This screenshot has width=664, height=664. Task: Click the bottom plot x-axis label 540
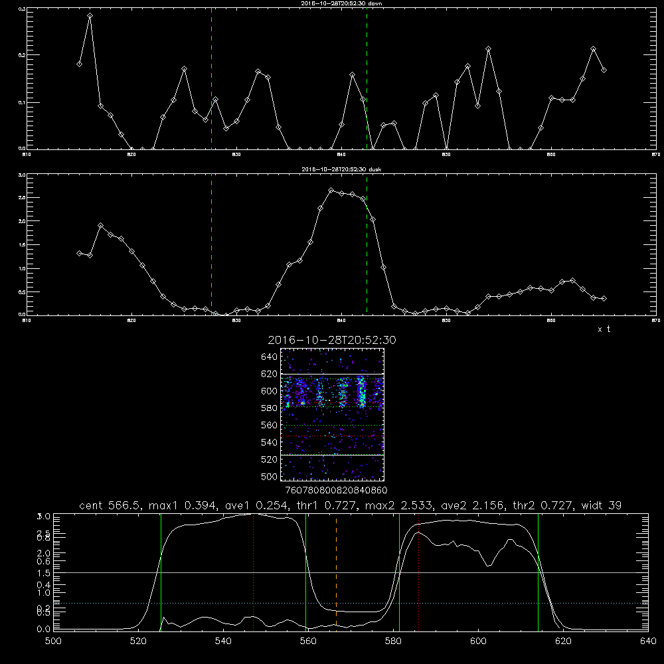pyautogui.click(x=223, y=641)
